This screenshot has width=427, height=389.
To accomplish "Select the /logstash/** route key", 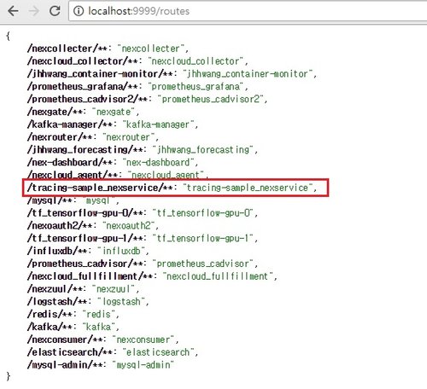I will tap(56, 302).
